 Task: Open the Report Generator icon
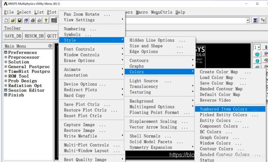pyautogui.click(x=39, y=20)
